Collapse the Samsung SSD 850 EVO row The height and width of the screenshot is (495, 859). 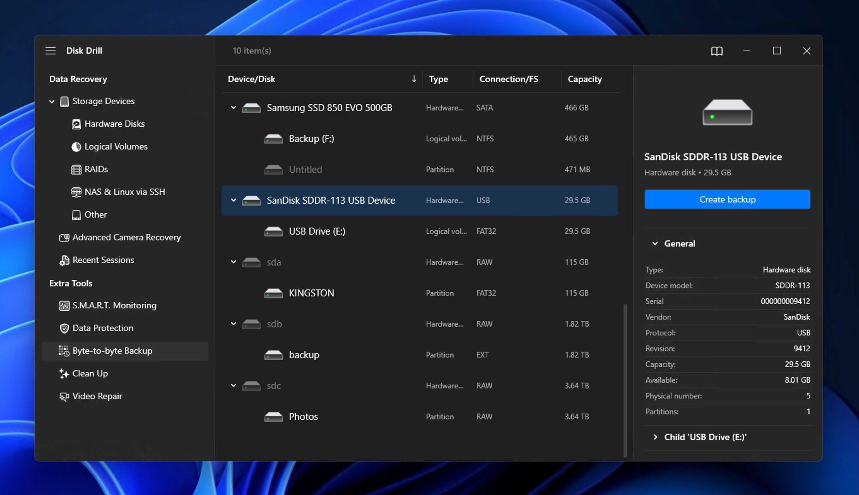coord(234,108)
